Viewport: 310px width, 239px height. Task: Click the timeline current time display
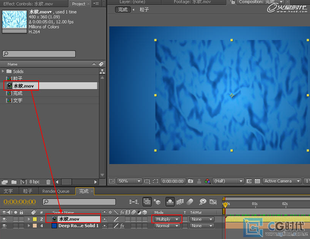[19, 202]
